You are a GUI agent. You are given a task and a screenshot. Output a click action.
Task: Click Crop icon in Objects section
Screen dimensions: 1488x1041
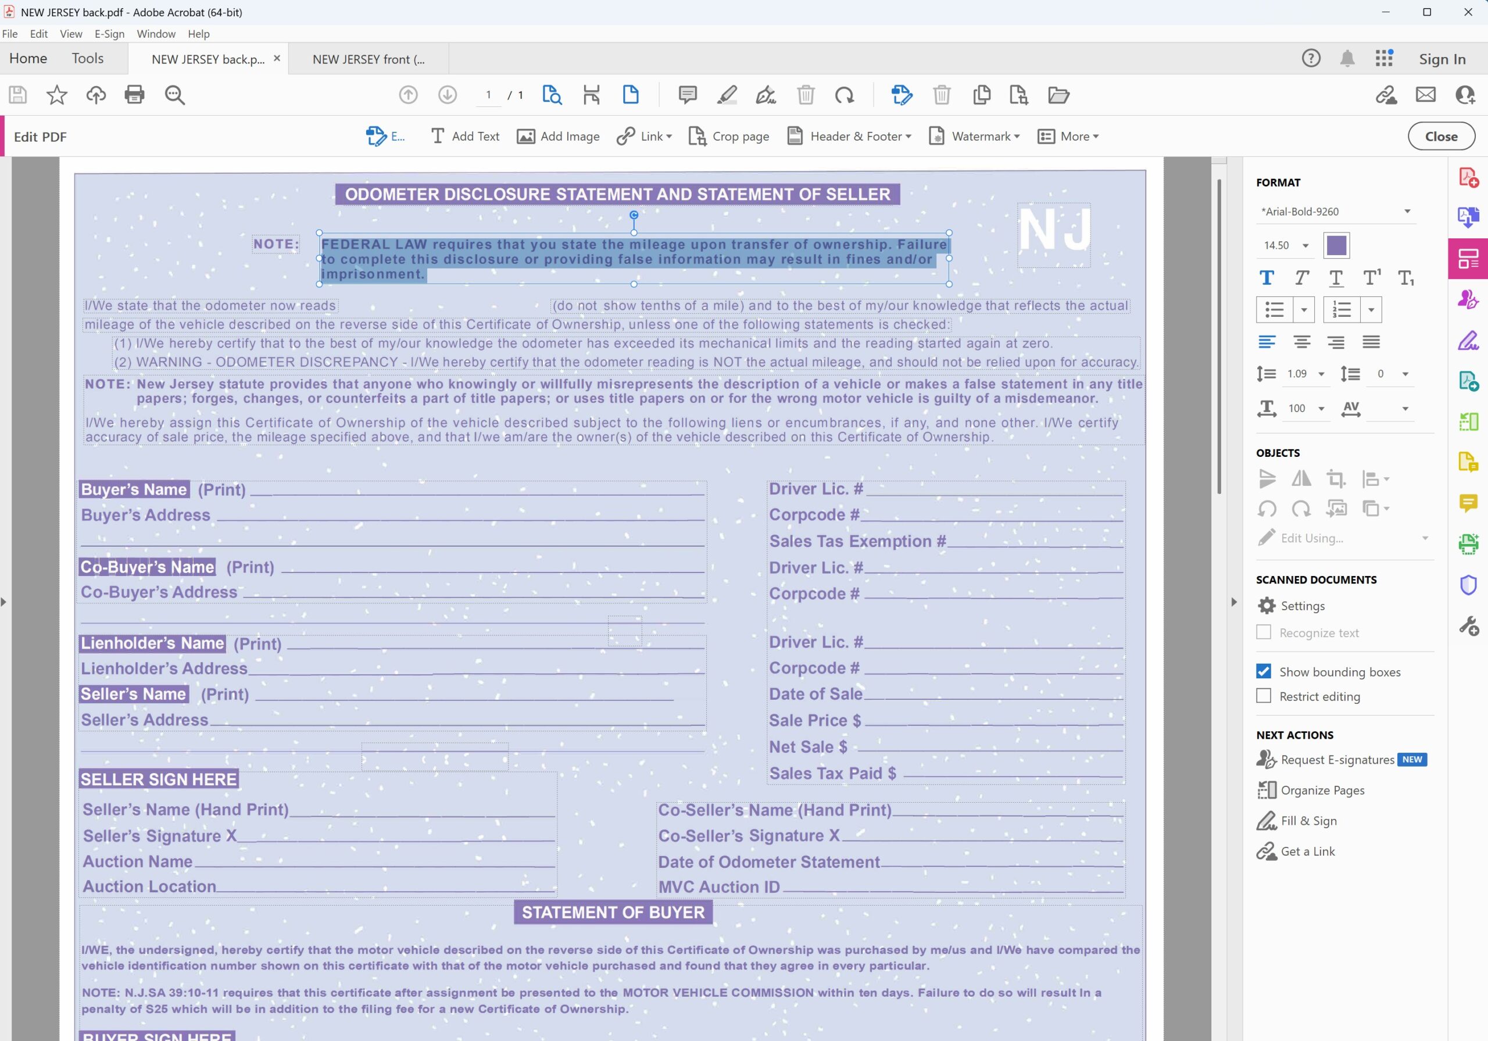click(x=1336, y=479)
